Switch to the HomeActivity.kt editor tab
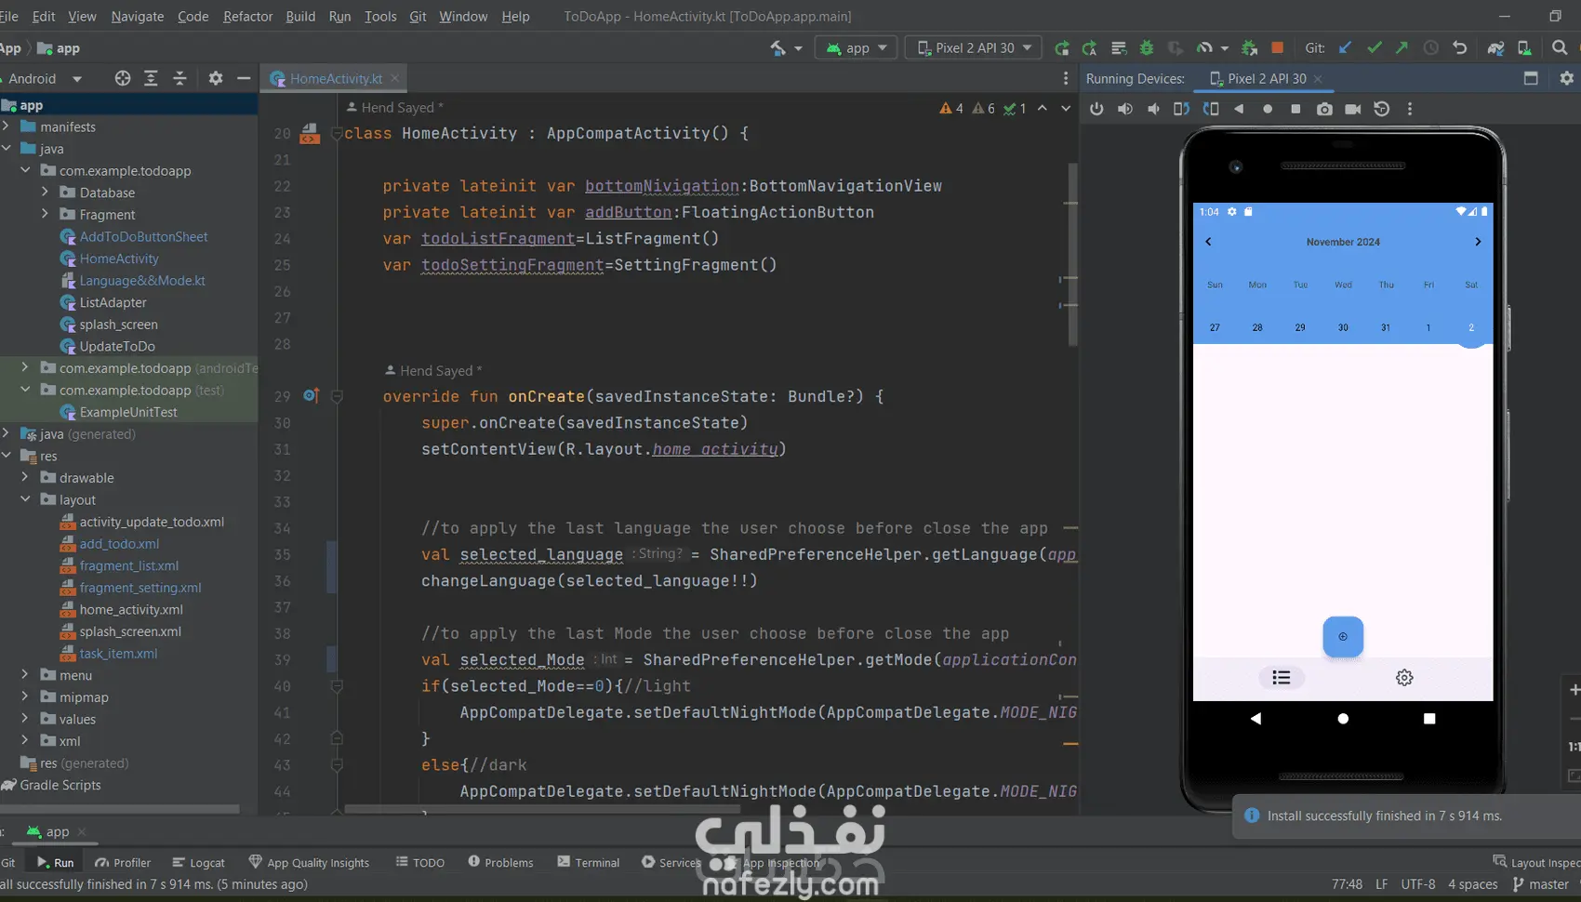 335,79
